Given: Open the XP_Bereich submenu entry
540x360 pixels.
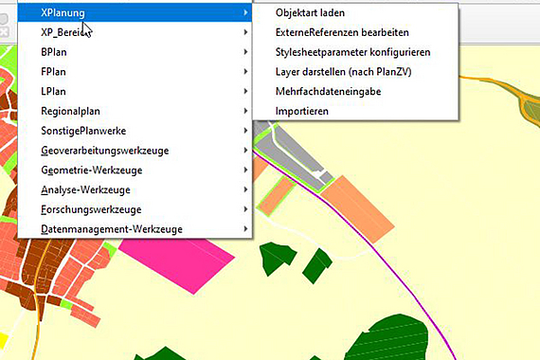Looking at the screenshot, I should 135,32.
